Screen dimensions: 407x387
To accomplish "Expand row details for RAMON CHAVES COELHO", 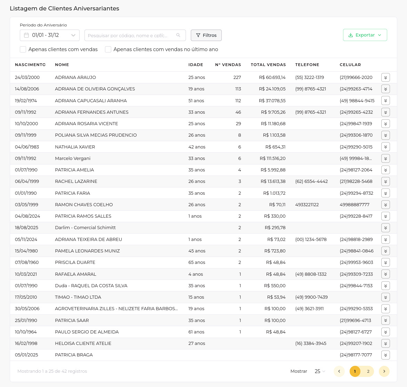I will [x=385, y=205].
